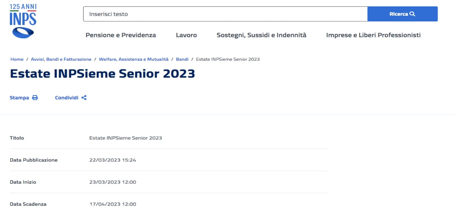Open Avvisi, Bandi e Fatturazione breadcrumb link

point(61,59)
